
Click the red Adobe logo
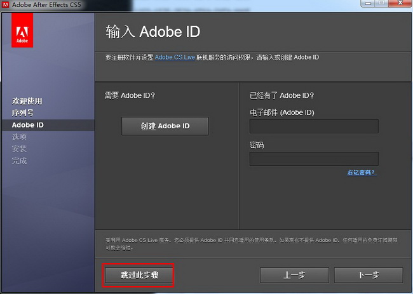[22, 30]
